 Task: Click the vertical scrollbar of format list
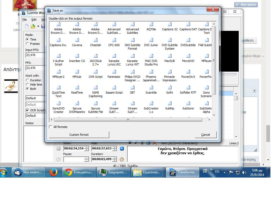(214, 60)
